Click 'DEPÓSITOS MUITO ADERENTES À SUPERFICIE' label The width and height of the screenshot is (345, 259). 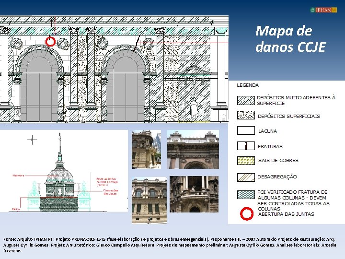click(x=296, y=100)
